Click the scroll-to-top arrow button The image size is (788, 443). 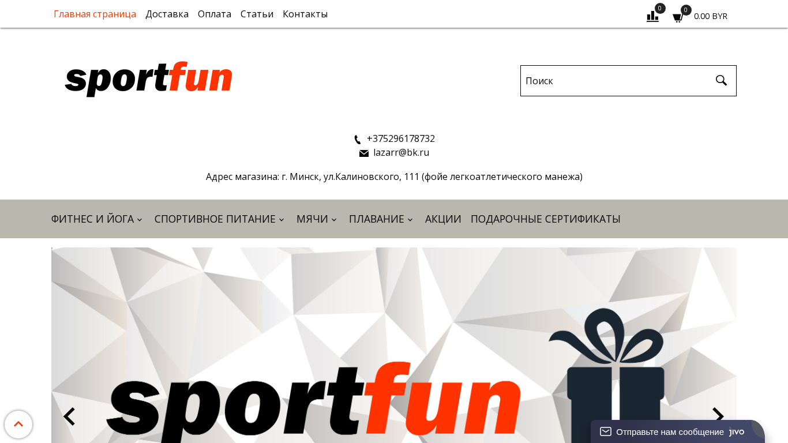18,425
